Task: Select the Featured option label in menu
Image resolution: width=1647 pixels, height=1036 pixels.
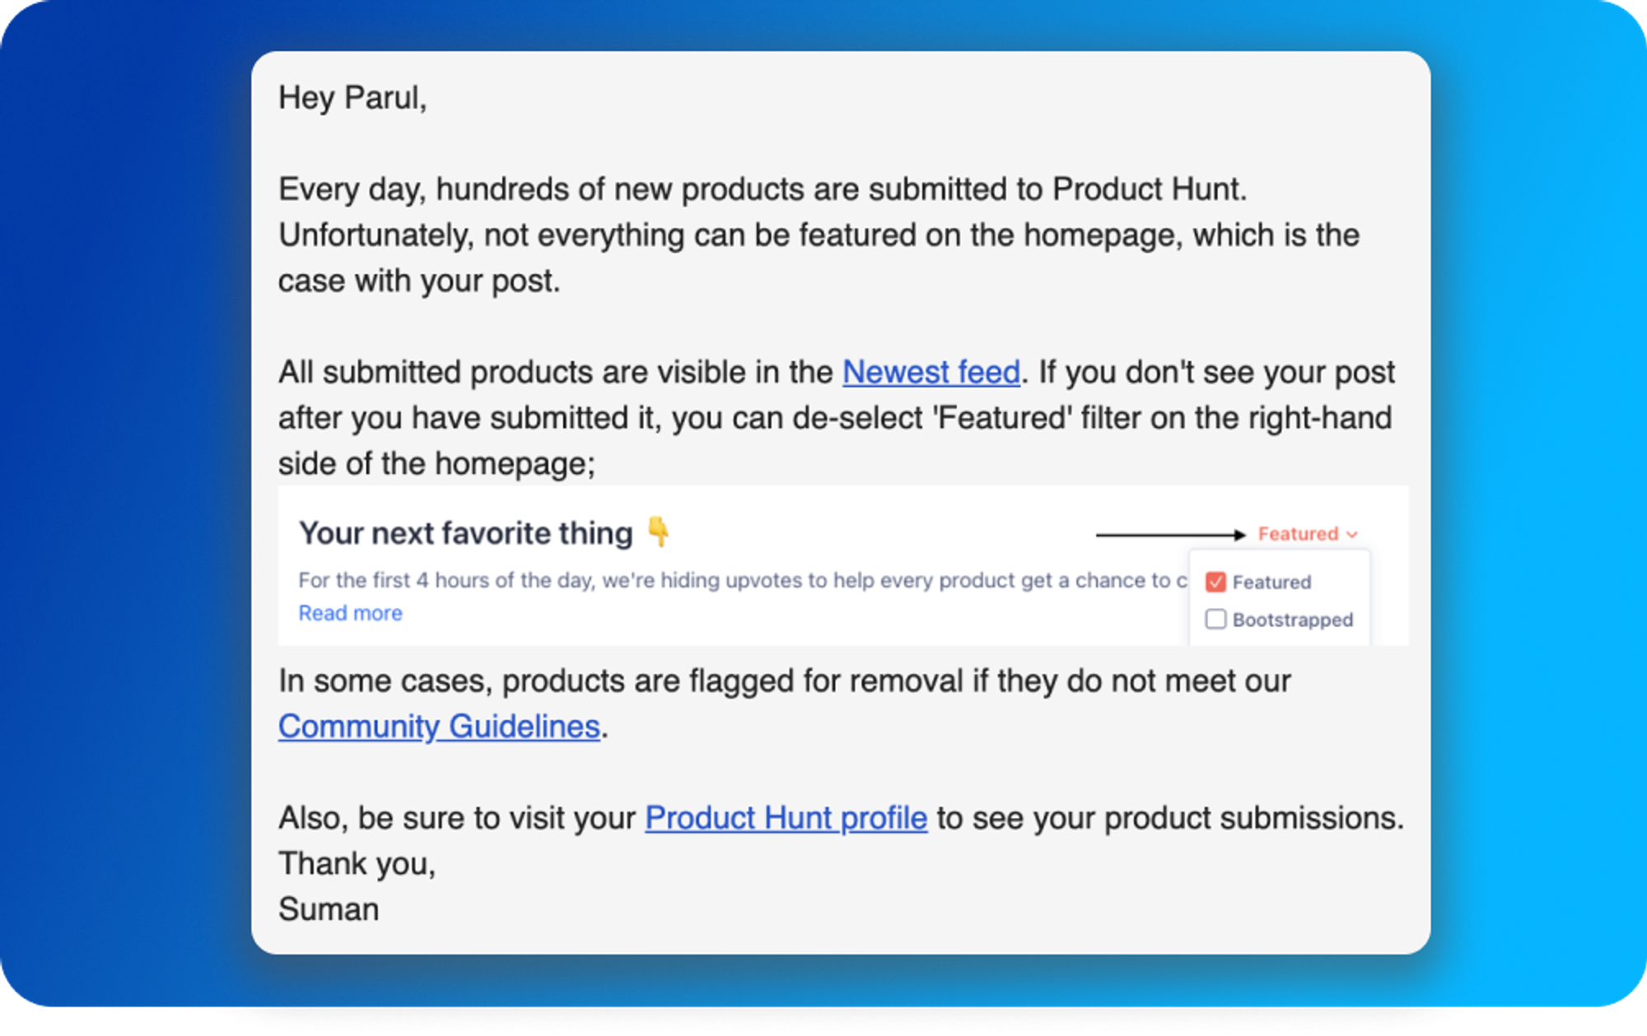Action: (1271, 582)
